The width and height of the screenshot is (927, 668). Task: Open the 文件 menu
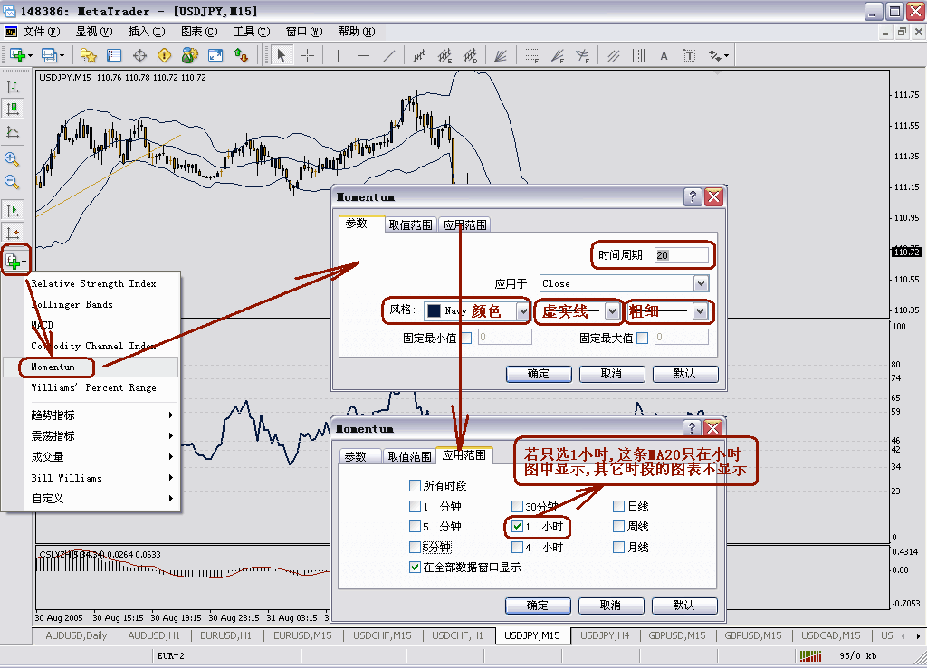point(41,32)
